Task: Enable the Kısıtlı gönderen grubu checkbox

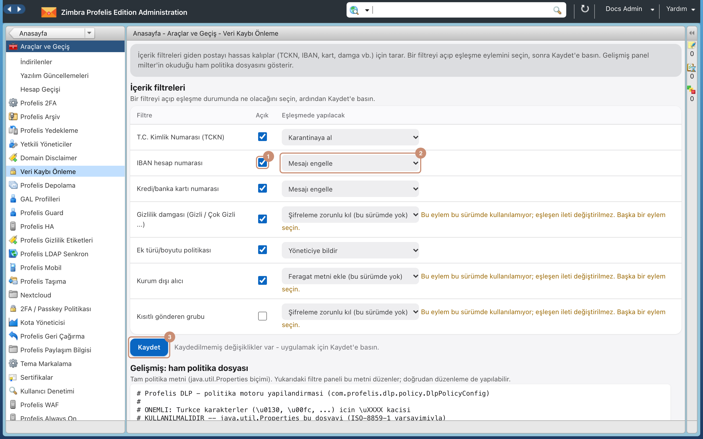Action: (x=262, y=316)
